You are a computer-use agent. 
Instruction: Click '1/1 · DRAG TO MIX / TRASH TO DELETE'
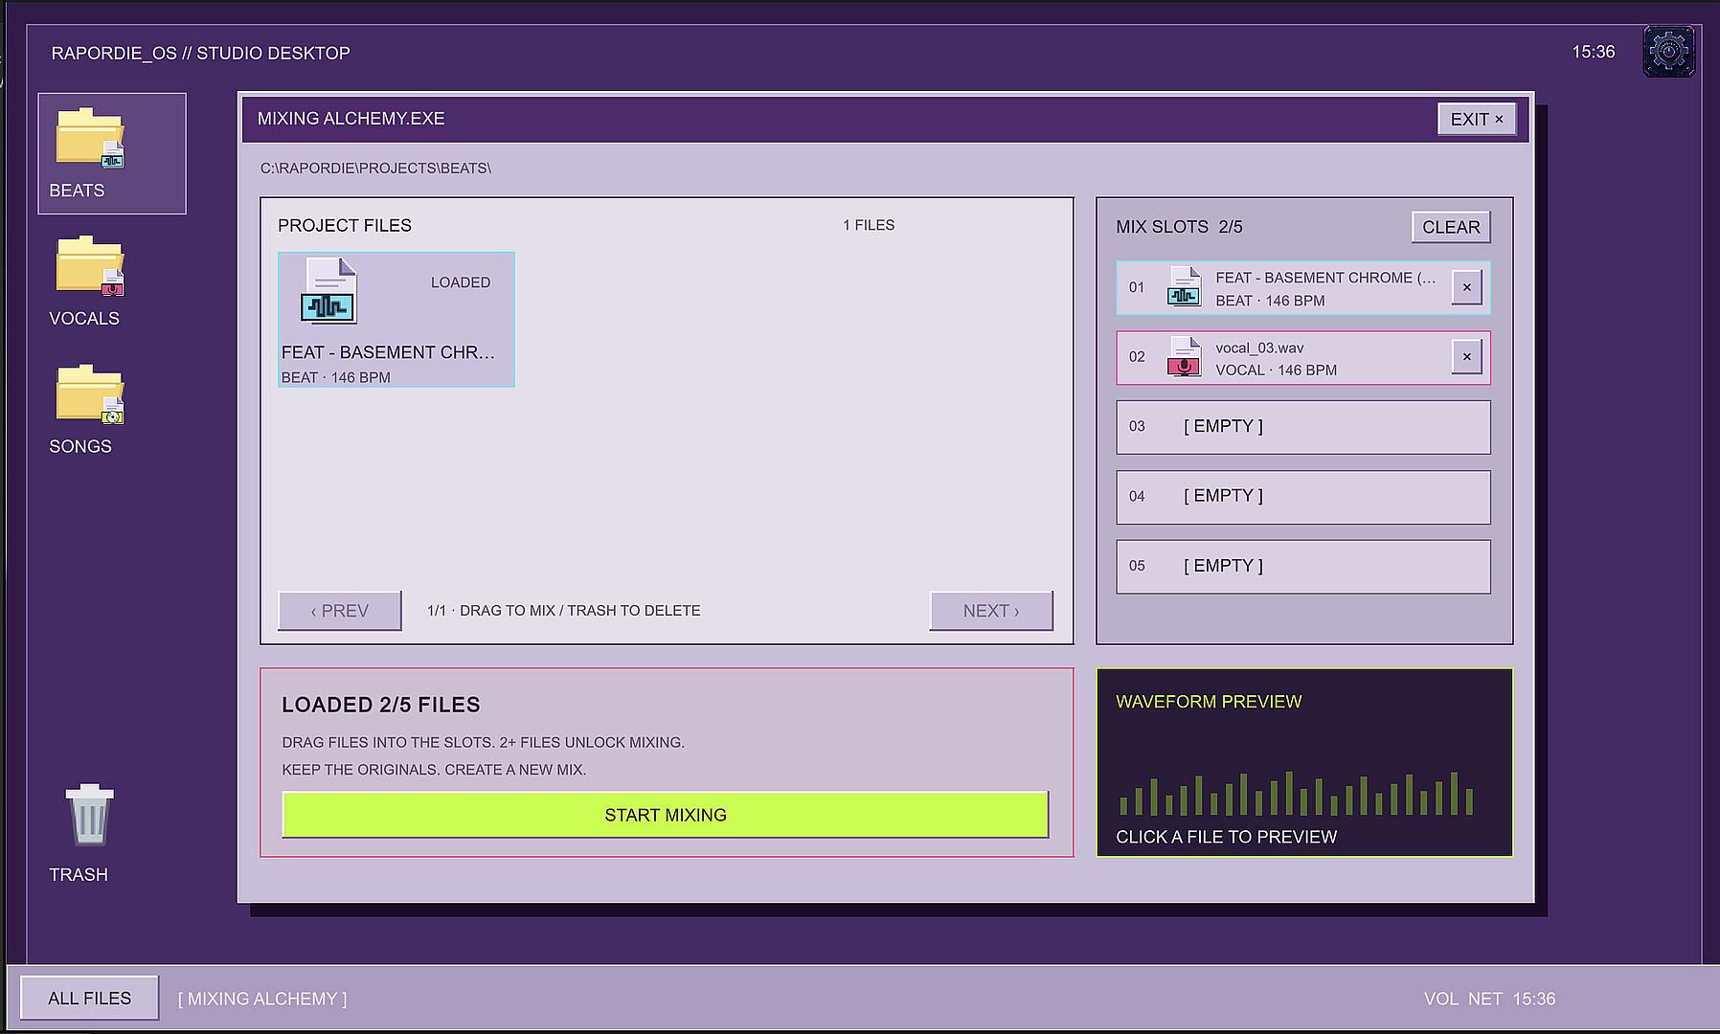(x=563, y=611)
